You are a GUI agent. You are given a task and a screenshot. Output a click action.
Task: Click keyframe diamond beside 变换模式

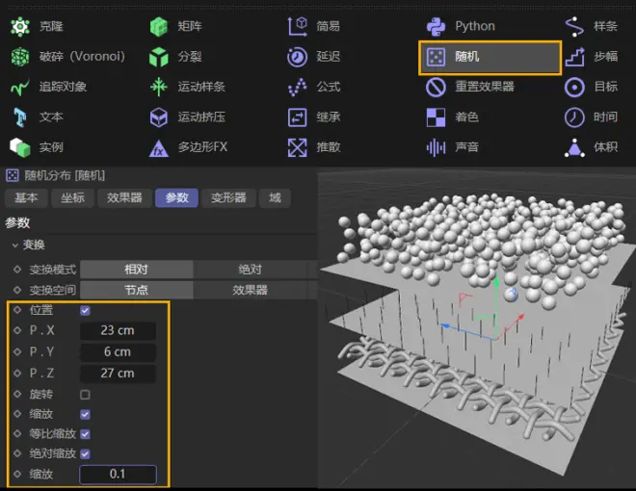pos(17,270)
